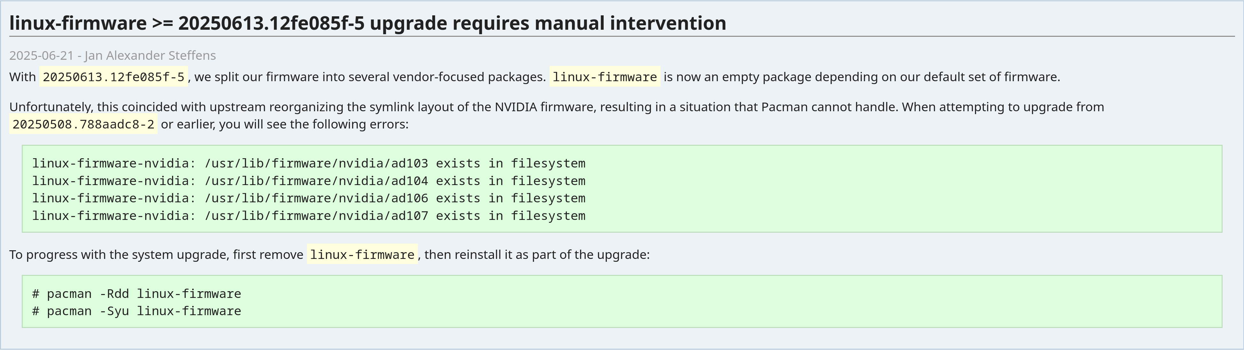1244x350 pixels.
Task: Click the article title about linux-firmware upgrade
Action: [x=367, y=23]
